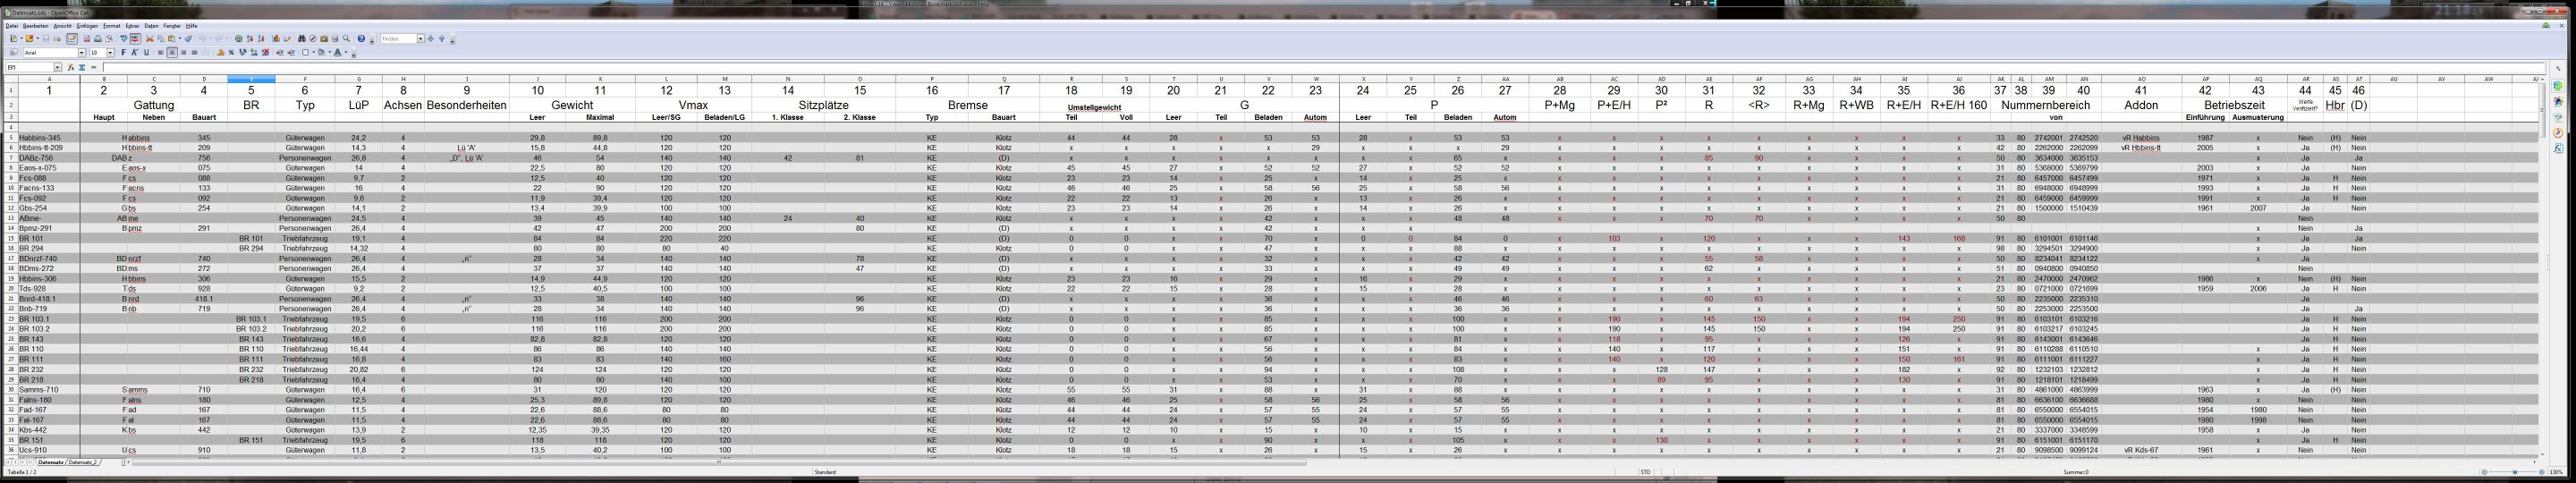
Task: Open Find & Replace binoculars
Action: click(302, 39)
